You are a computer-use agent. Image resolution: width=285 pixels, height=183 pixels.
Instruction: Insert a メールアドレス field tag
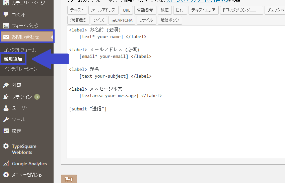103,10
